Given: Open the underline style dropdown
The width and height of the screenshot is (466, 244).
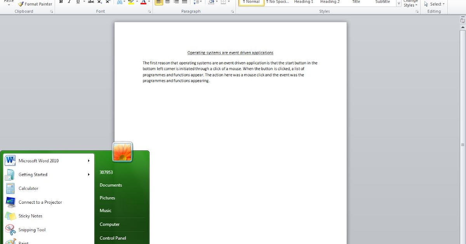Looking at the screenshot, I should point(84,2).
